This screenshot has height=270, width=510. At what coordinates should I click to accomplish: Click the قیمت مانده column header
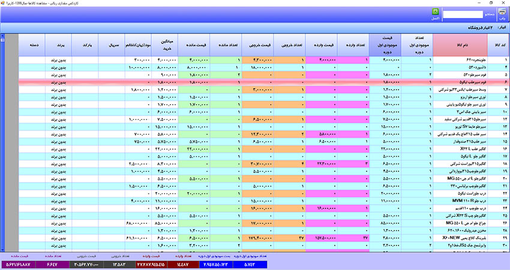click(194, 45)
